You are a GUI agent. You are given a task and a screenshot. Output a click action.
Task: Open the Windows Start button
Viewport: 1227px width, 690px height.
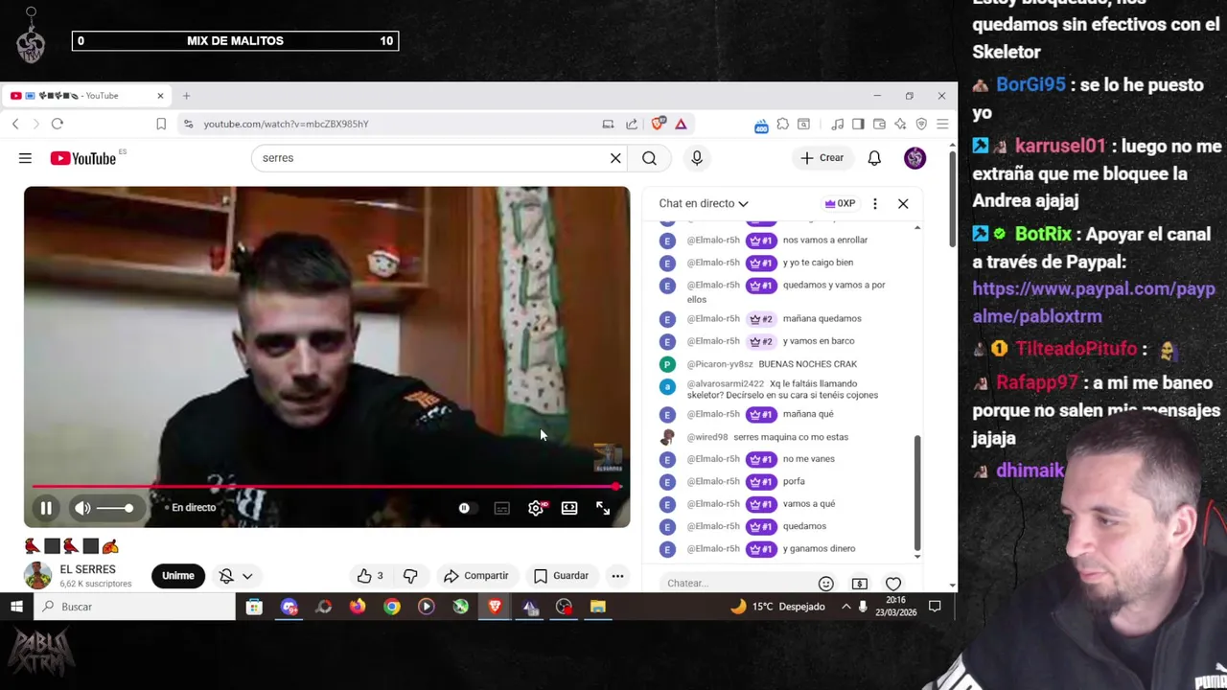(x=16, y=607)
